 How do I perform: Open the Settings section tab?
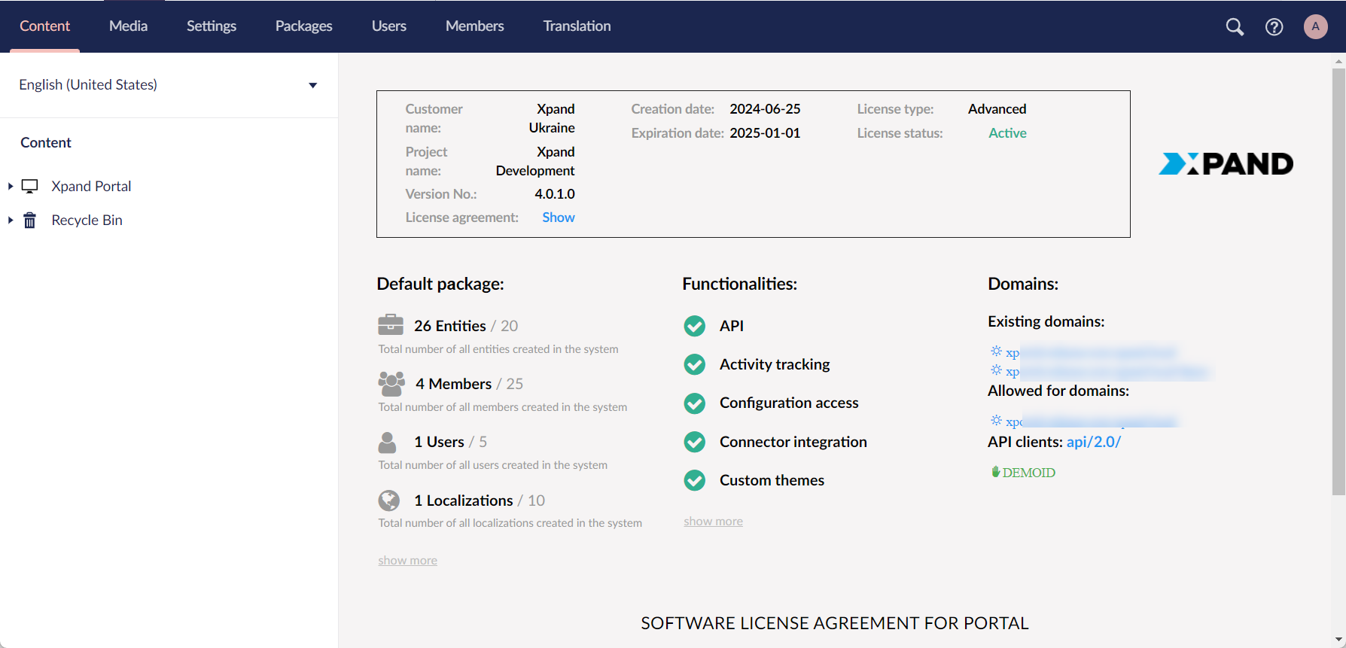pos(212,26)
